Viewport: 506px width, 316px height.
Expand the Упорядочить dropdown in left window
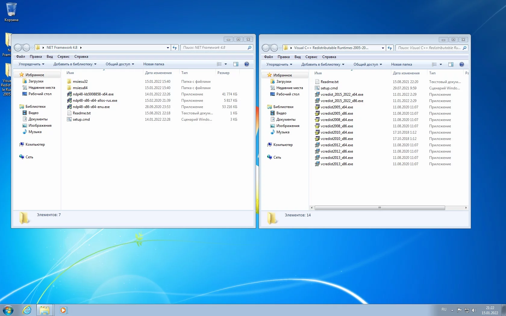coord(31,64)
